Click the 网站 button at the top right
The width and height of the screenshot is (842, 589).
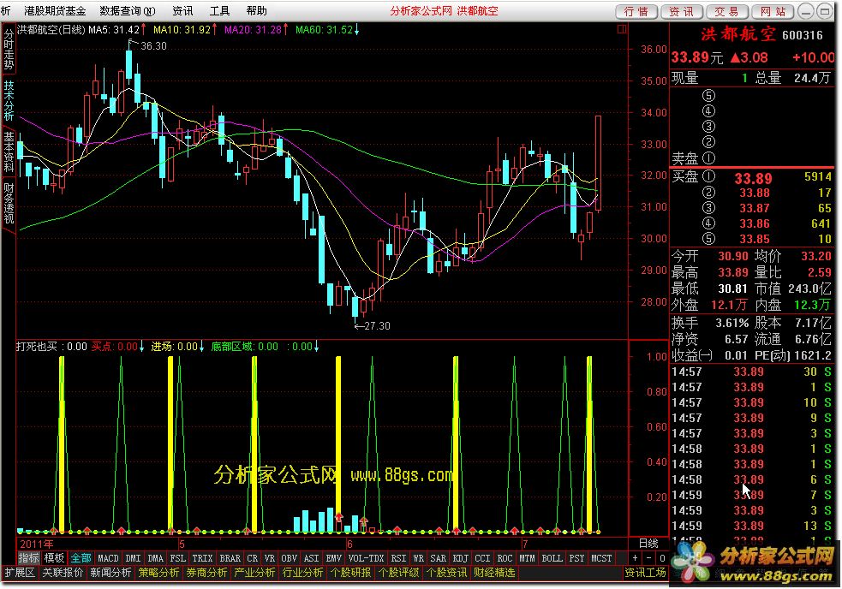point(773,11)
